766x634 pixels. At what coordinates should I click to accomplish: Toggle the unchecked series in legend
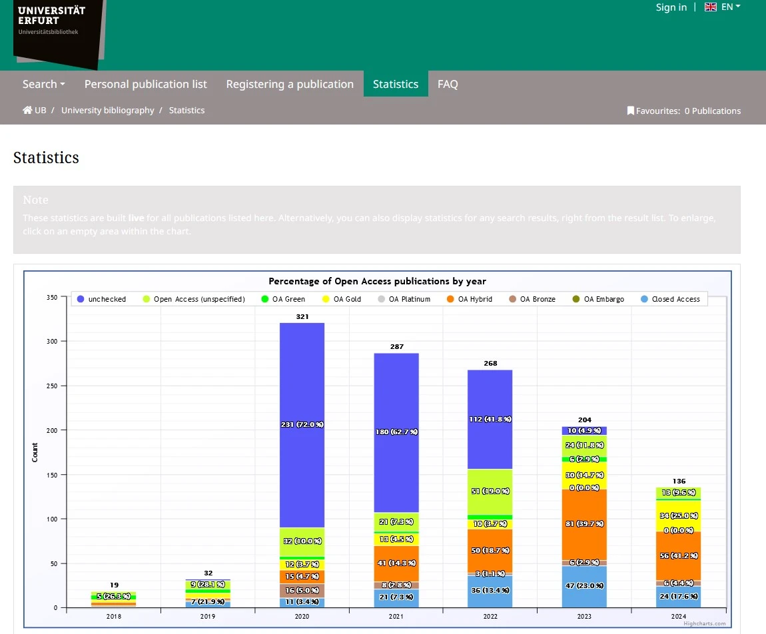[107, 300]
